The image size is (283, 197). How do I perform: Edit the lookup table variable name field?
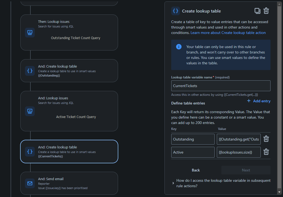pos(221,86)
